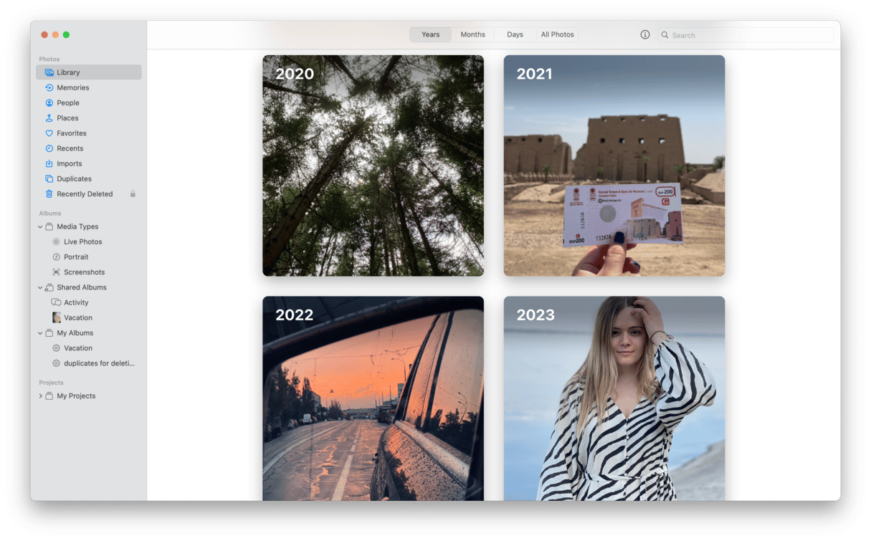The height and width of the screenshot is (541, 871).
Task: Click the Vacation gear icon under My Albums
Action: point(56,348)
